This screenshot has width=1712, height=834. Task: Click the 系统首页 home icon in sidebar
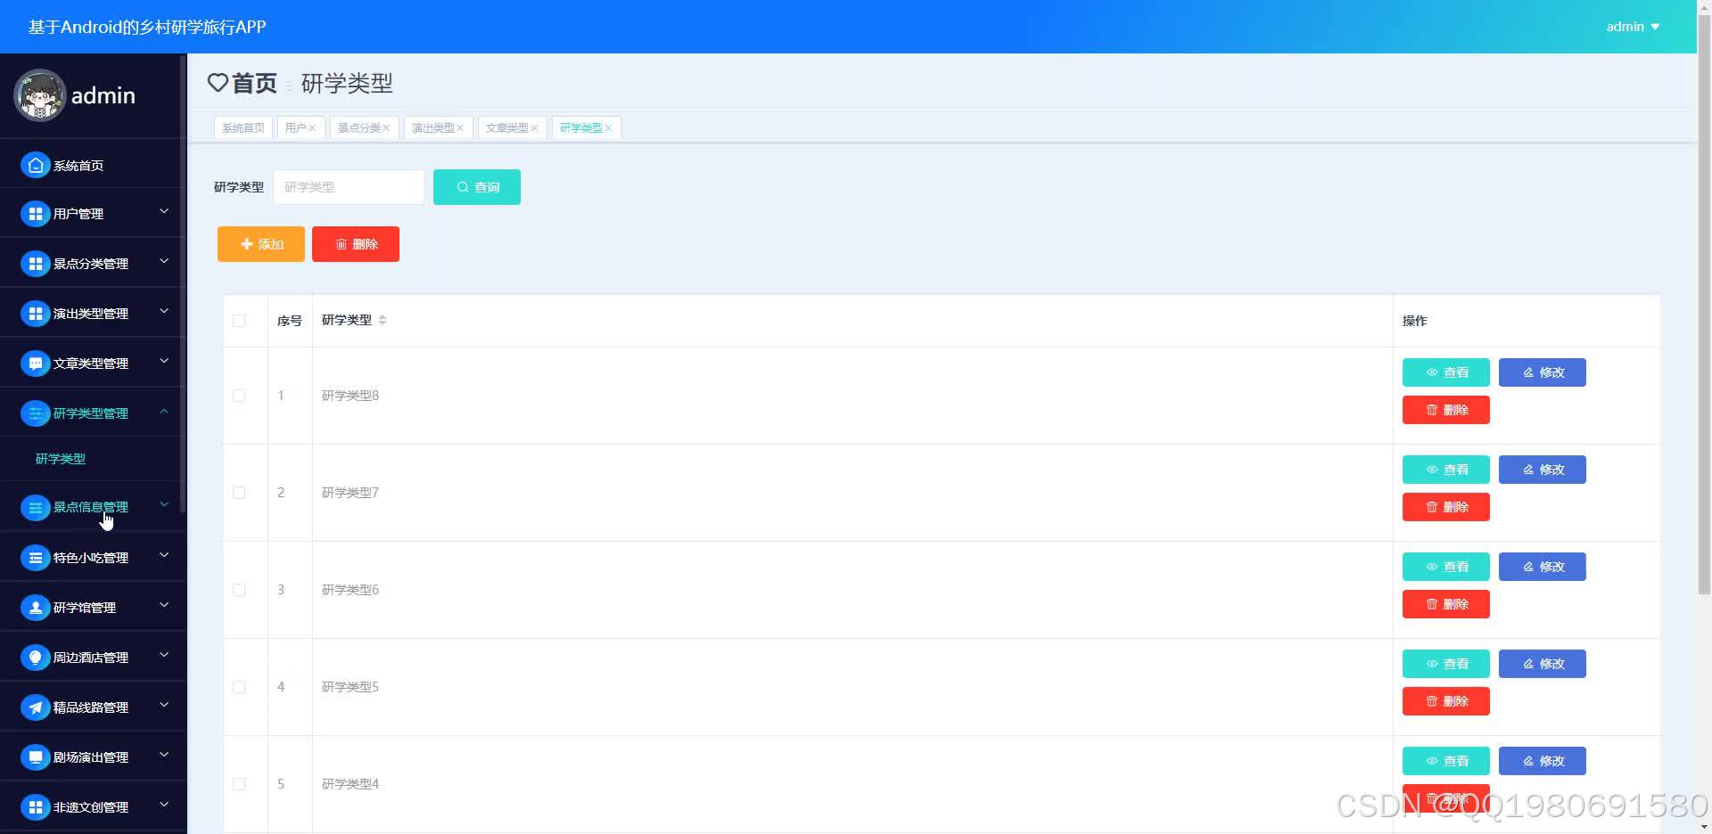click(x=35, y=165)
